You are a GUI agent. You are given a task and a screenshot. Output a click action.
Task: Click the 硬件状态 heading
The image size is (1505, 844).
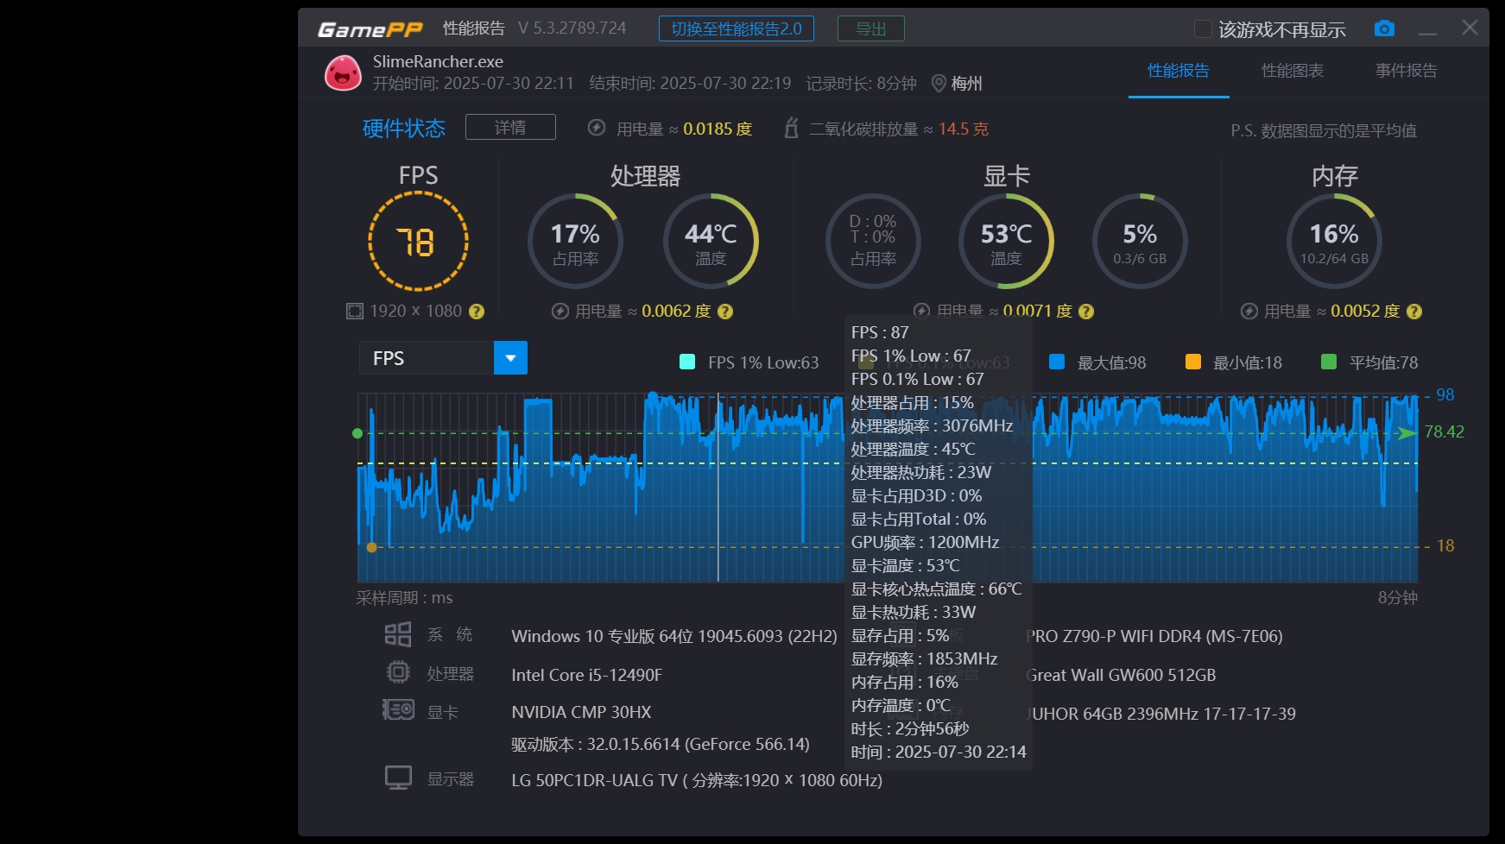coord(403,129)
